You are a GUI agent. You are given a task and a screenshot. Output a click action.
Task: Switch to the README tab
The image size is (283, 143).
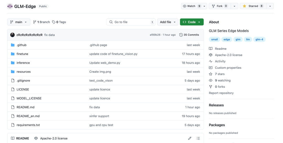click(x=20, y=138)
